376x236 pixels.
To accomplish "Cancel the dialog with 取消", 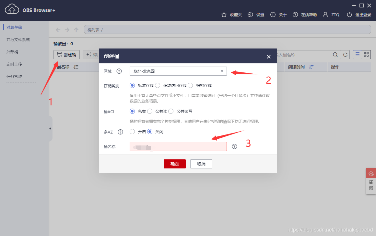I will (201, 164).
